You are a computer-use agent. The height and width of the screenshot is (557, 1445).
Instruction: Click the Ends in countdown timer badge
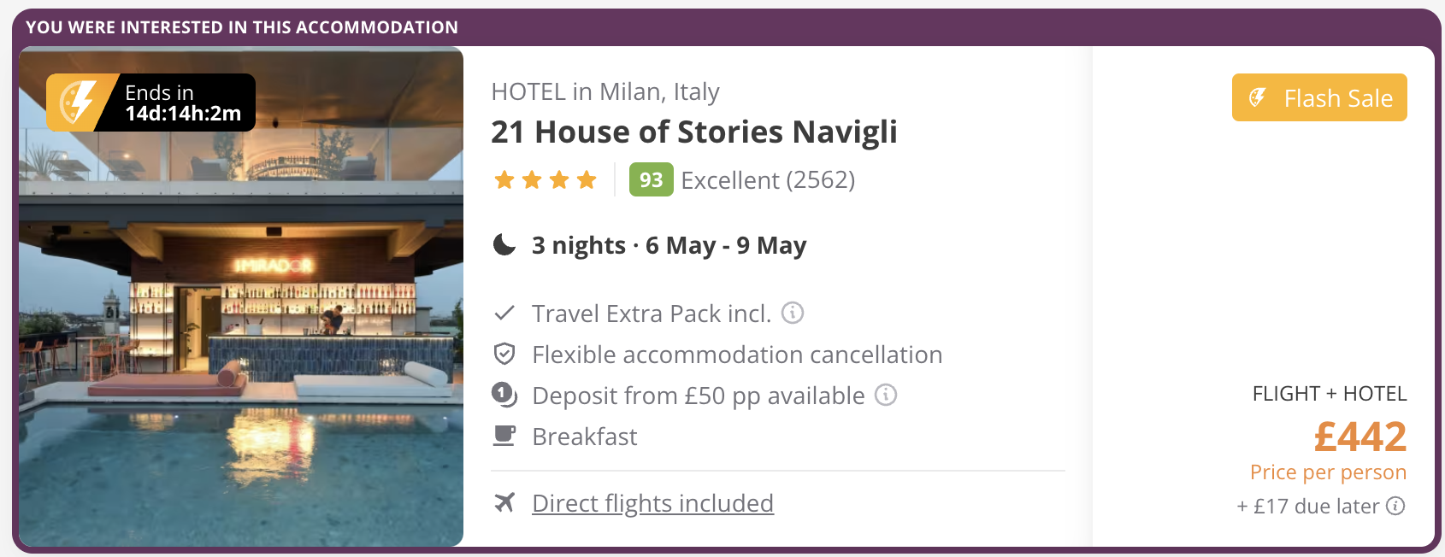pos(150,103)
